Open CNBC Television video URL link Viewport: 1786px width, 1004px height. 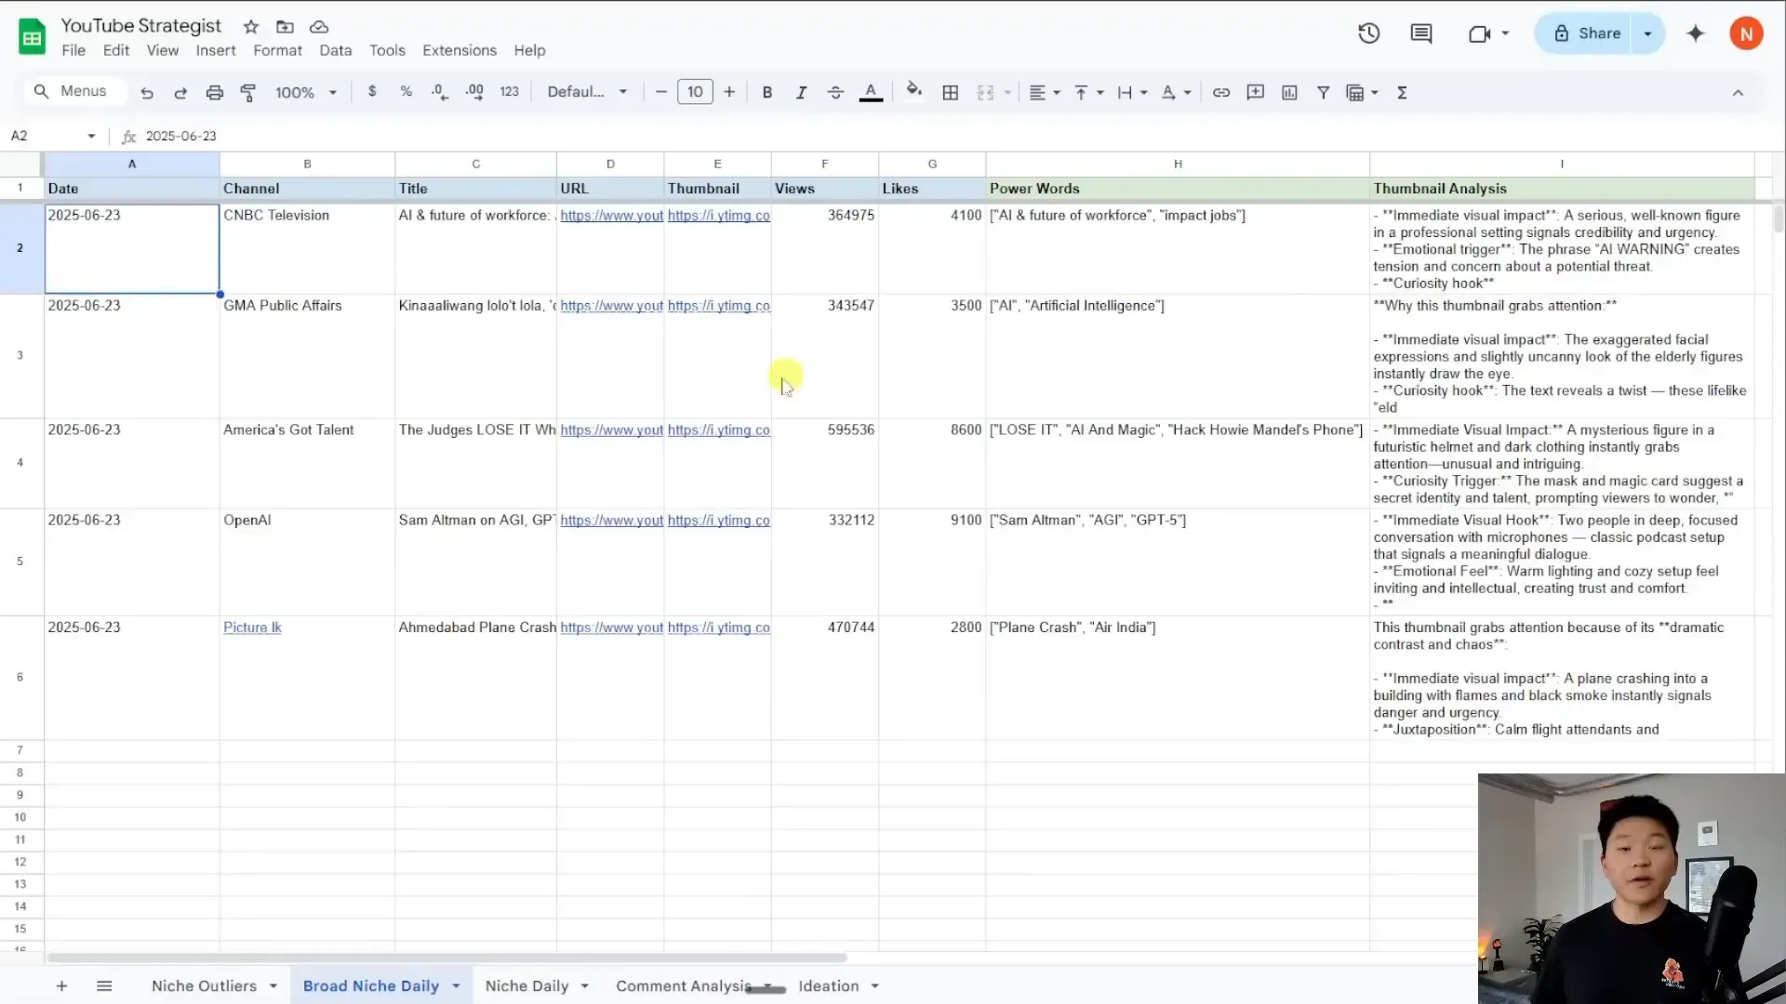tap(611, 215)
